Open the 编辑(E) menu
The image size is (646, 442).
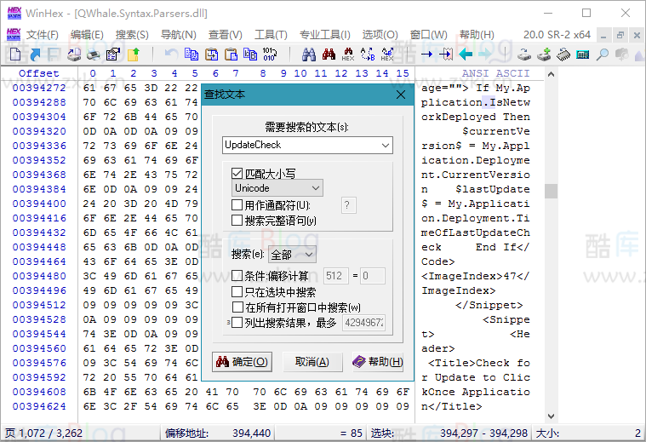coord(87,35)
